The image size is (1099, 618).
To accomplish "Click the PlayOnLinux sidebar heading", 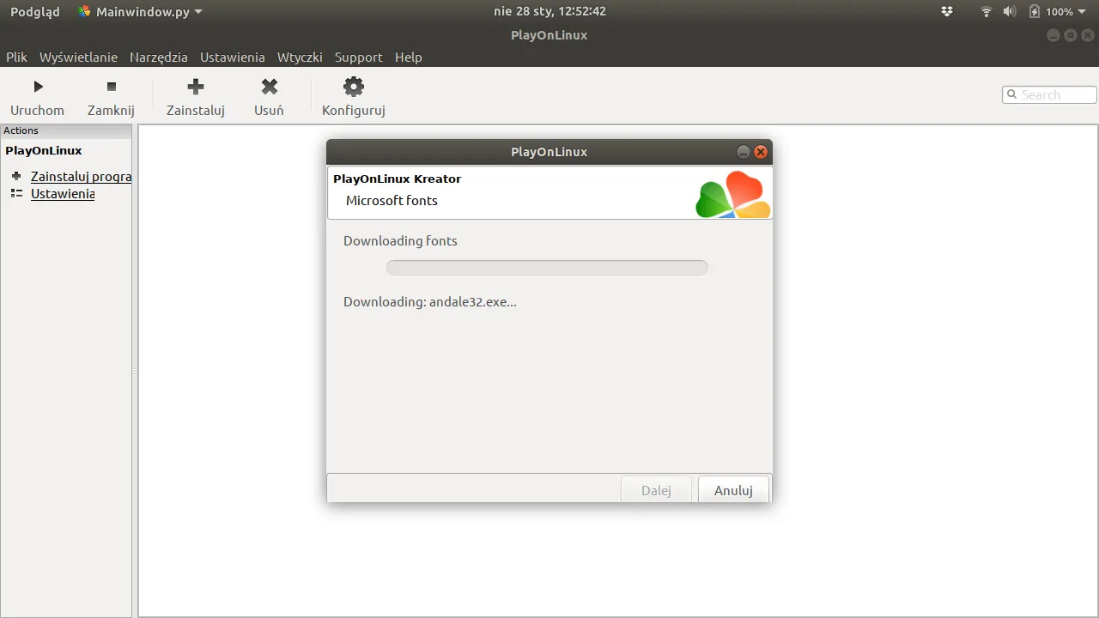I will point(44,150).
